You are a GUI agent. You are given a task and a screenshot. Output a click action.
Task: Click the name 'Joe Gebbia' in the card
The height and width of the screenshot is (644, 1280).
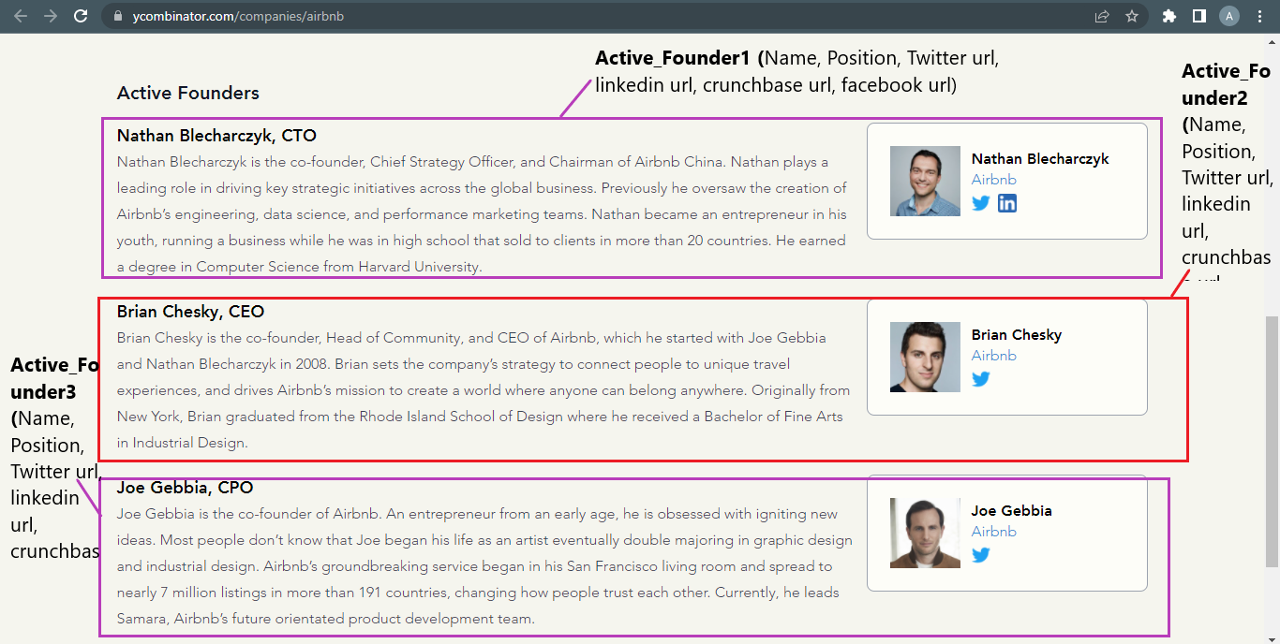coord(1012,510)
